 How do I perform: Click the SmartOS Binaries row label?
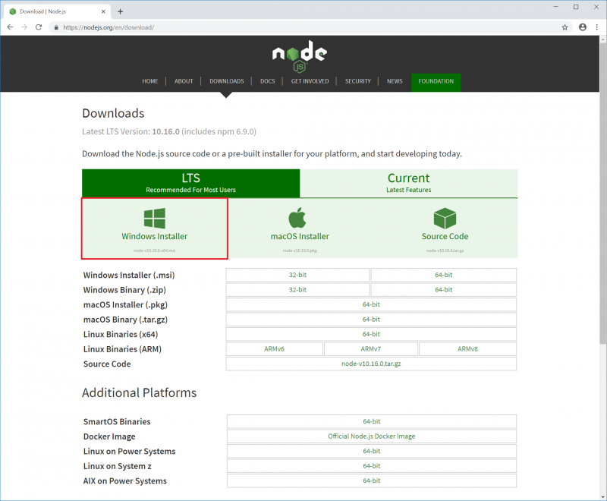117,421
